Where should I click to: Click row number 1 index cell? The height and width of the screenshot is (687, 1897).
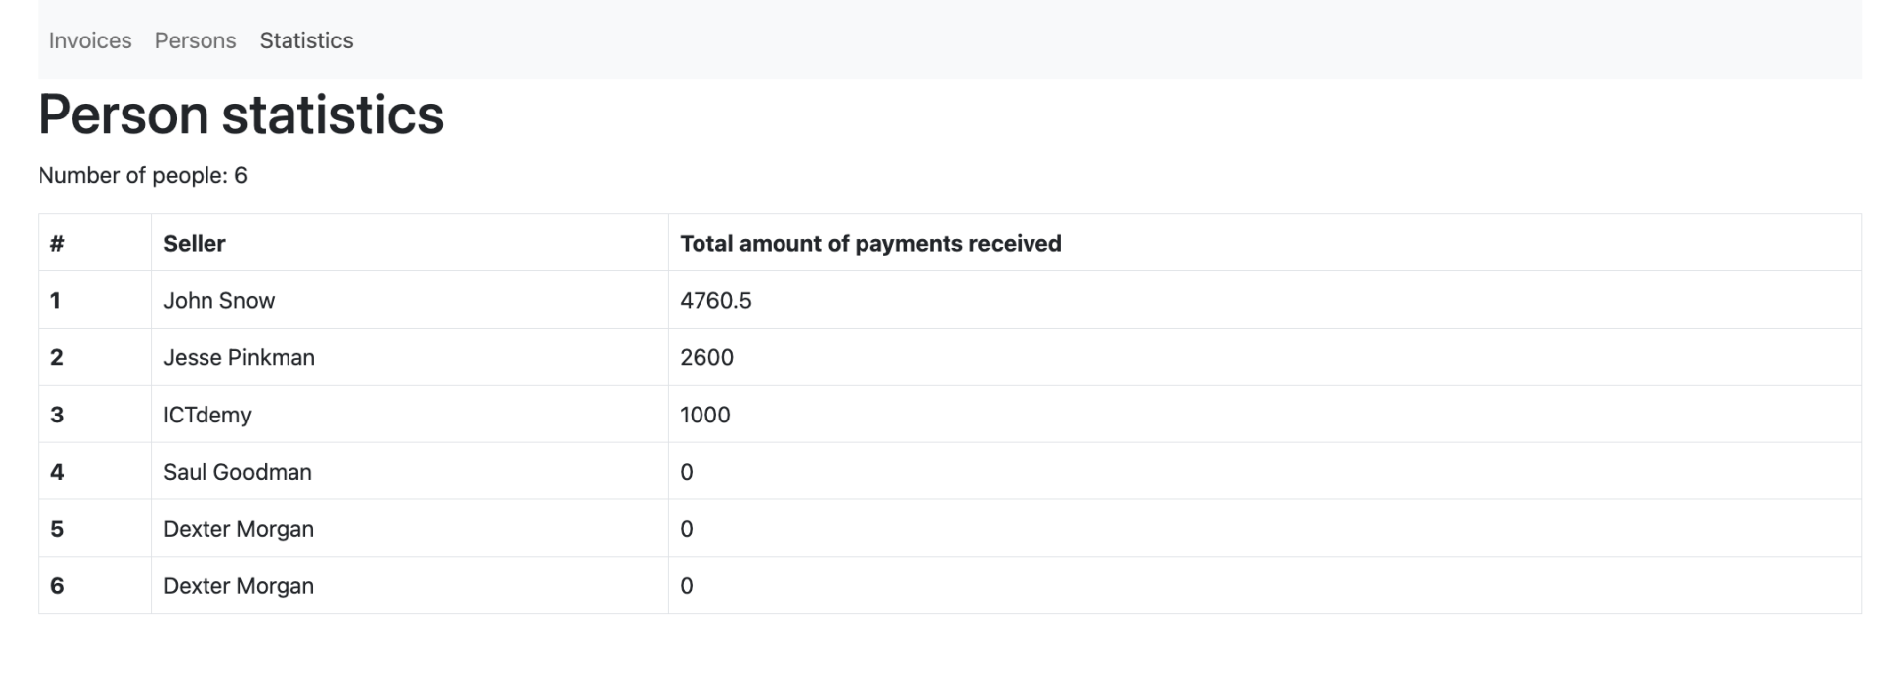(56, 301)
